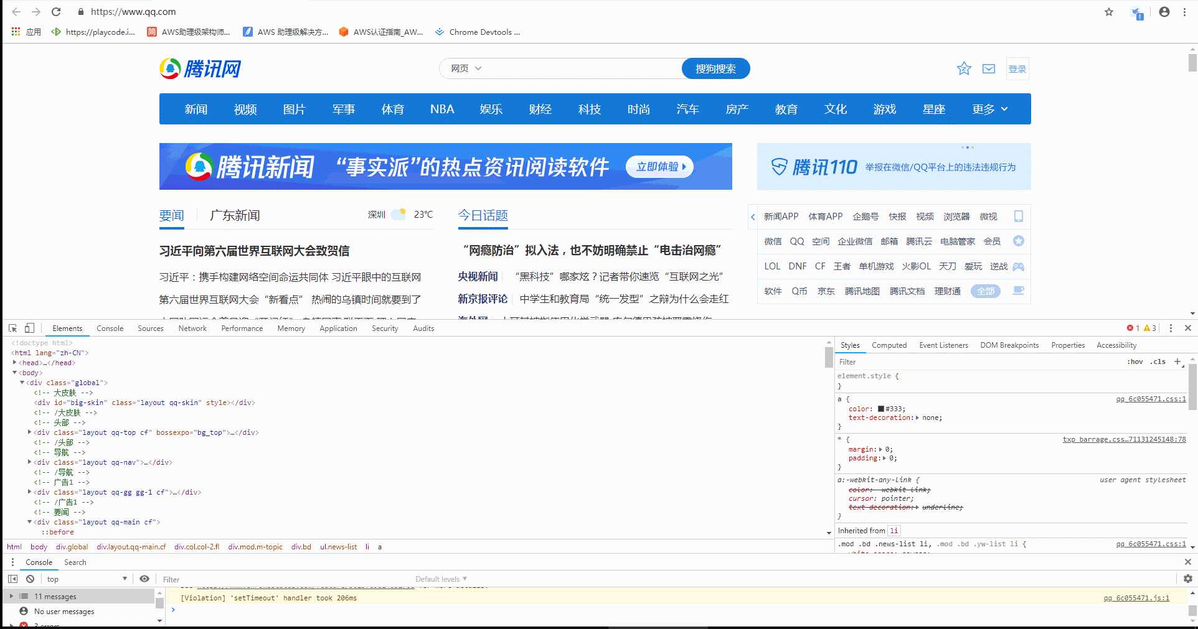Bookmark this page with star icon
The image size is (1198, 629).
pyautogui.click(x=1109, y=12)
